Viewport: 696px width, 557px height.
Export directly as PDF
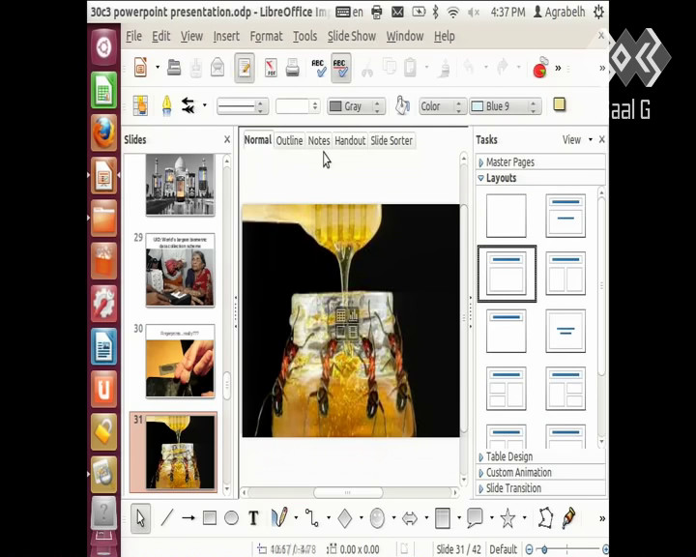click(x=271, y=68)
